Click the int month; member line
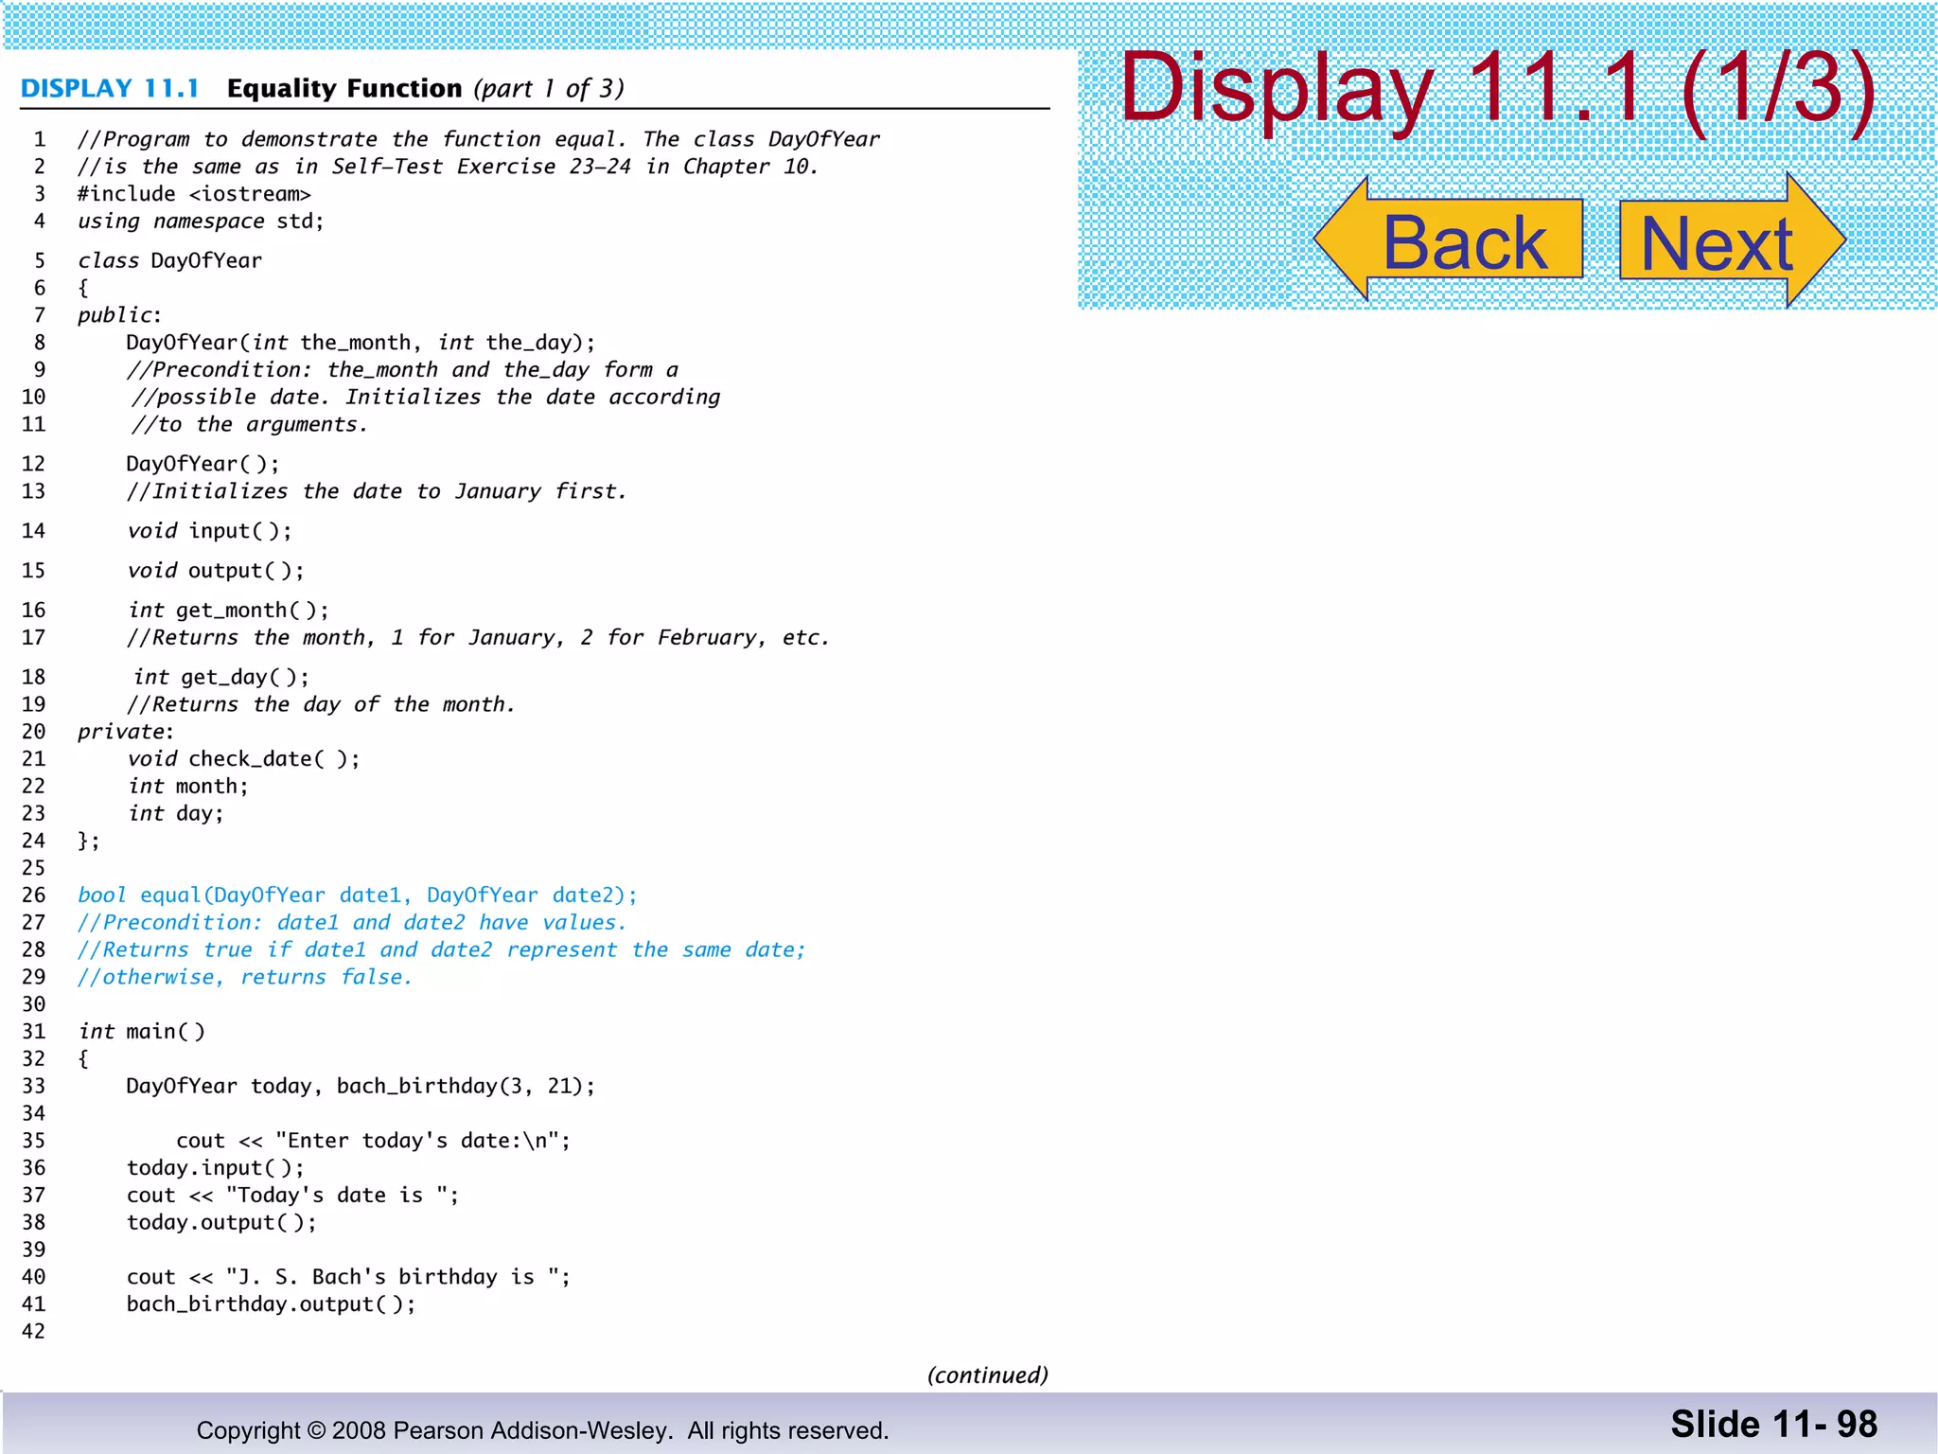 coord(188,787)
